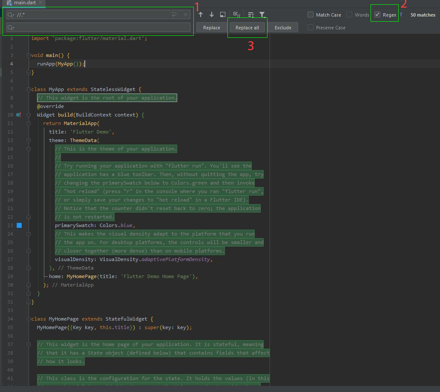Open search history dropdown in find field
440x392 pixels.
[x=11, y=15]
